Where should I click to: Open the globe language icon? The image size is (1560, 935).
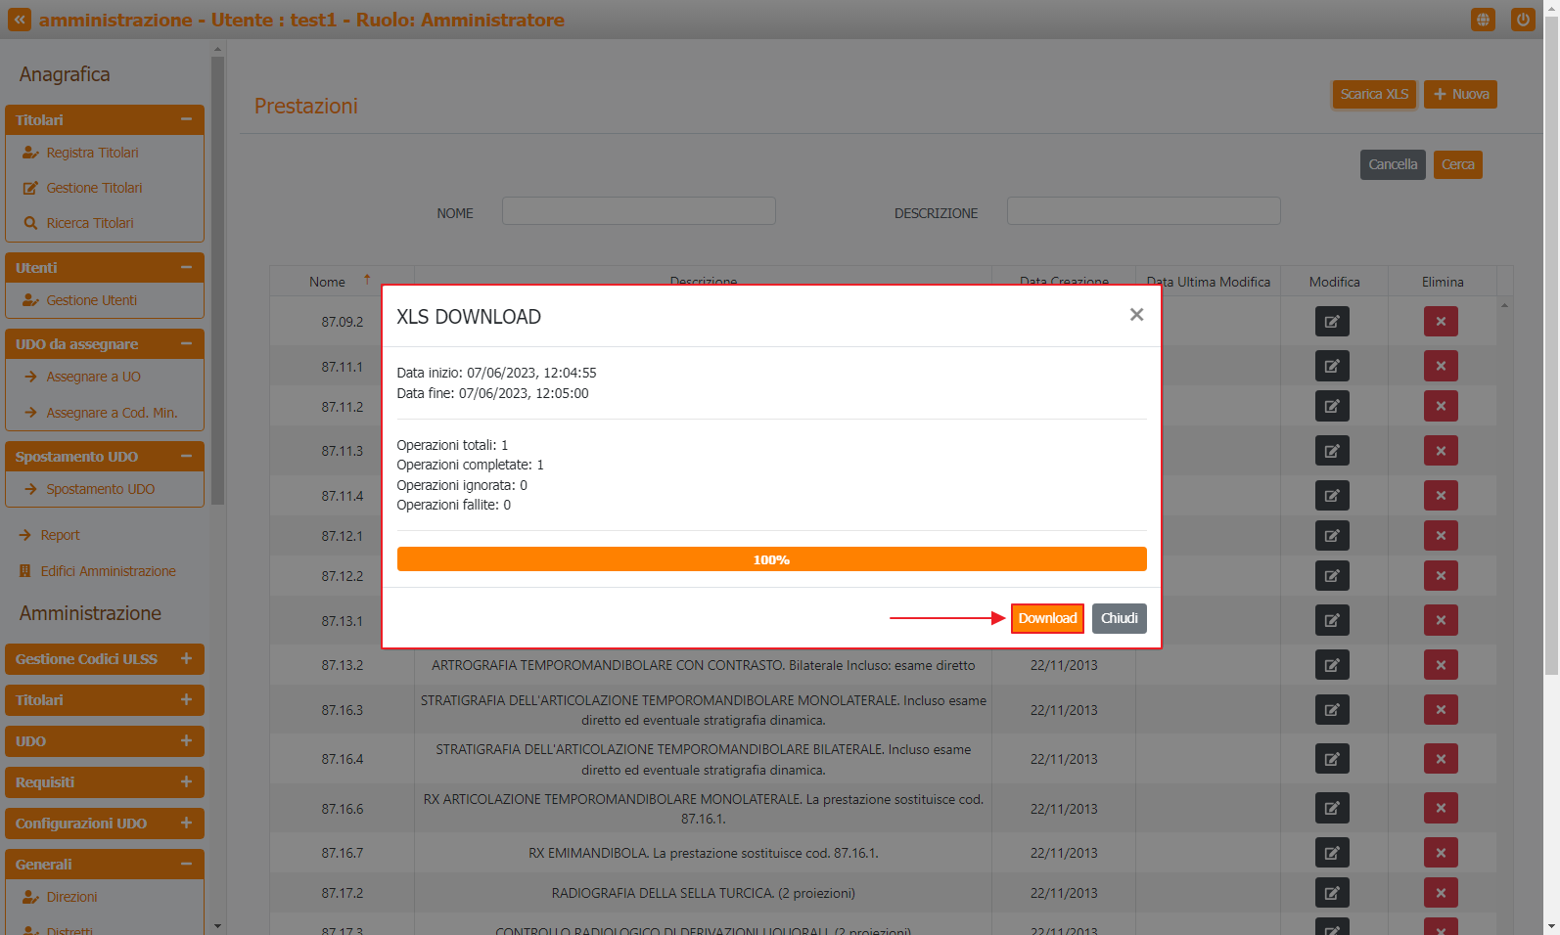[x=1483, y=20]
